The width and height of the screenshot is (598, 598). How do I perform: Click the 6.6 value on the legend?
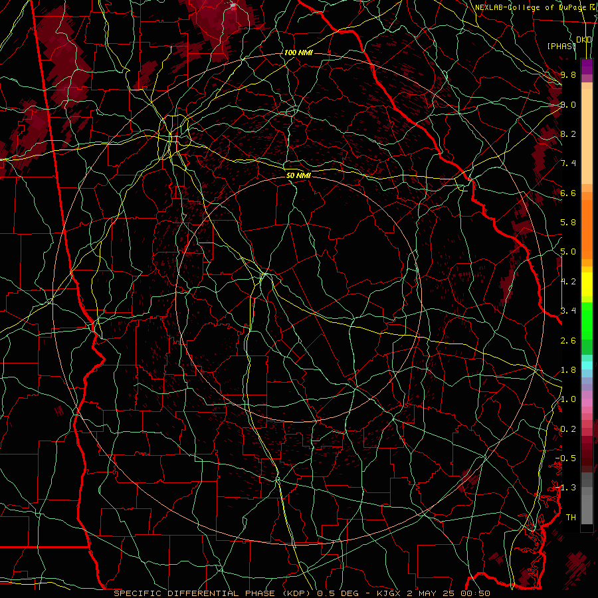tap(568, 193)
